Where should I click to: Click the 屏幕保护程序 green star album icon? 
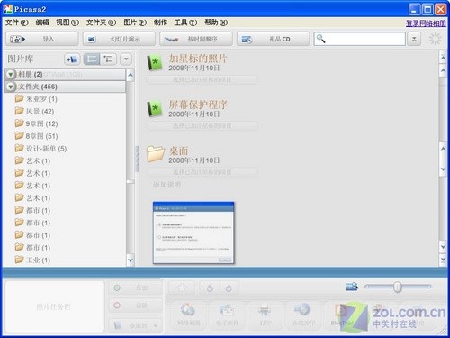(155, 109)
